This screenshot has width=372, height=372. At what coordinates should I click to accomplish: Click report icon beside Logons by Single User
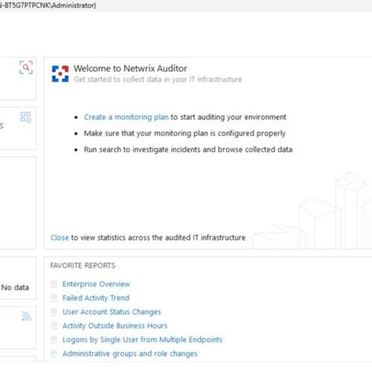pyautogui.click(x=54, y=339)
